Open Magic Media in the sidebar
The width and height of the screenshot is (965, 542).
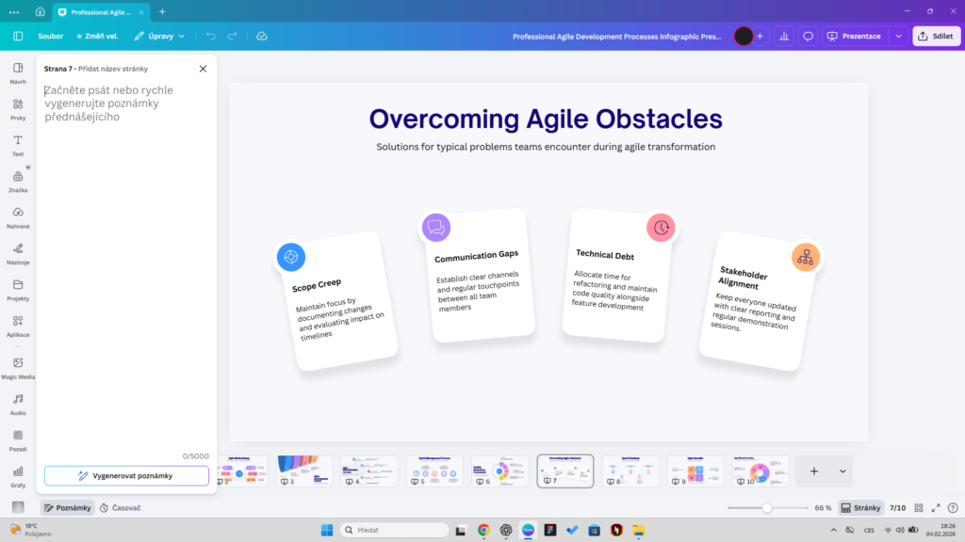[18, 368]
